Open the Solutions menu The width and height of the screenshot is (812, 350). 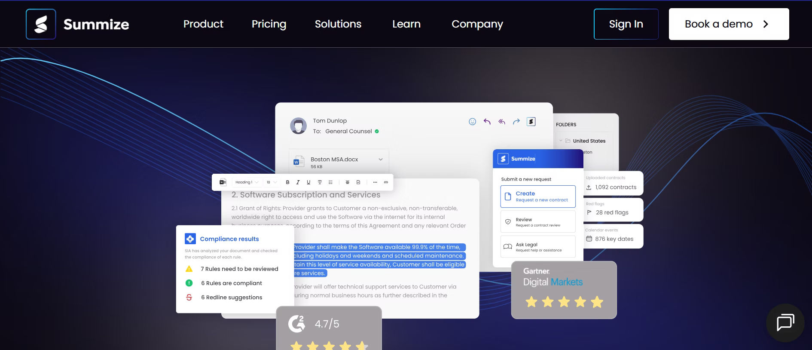pyautogui.click(x=338, y=24)
